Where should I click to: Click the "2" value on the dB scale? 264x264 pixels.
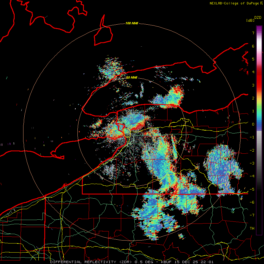click(x=253, y=98)
